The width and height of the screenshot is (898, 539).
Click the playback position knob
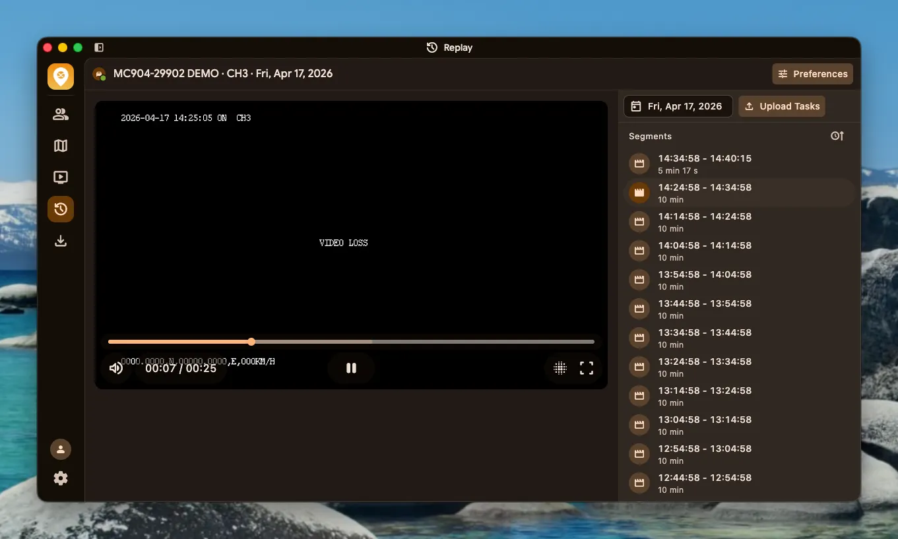point(251,342)
